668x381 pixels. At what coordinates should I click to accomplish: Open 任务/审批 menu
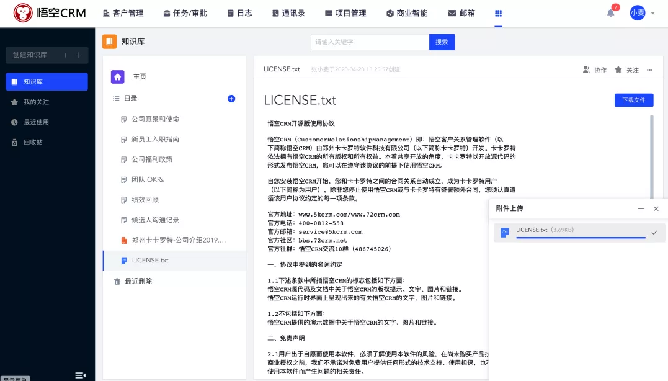point(185,13)
